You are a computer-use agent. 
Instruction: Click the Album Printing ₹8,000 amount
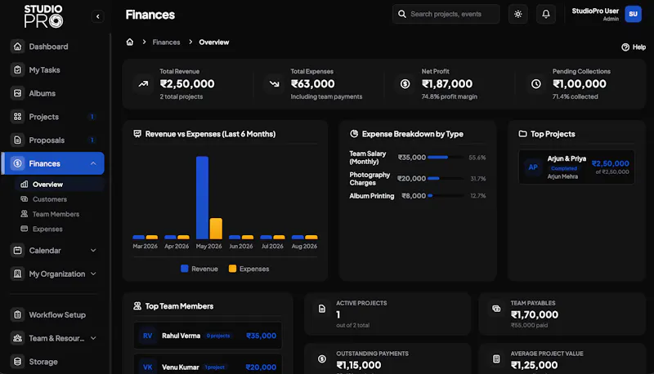click(x=414, y=196)
